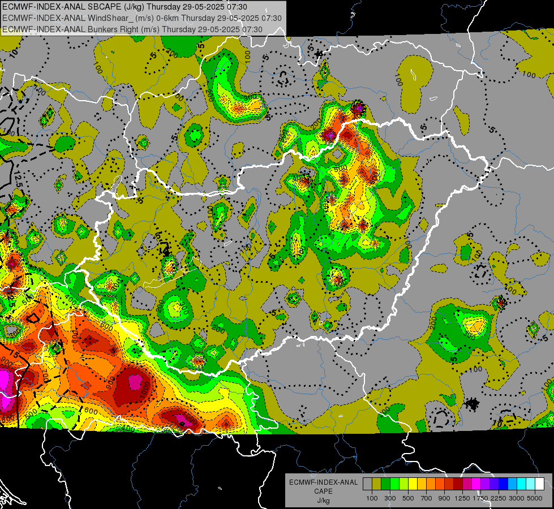The height and width of the screenshot is (509, 554).
Task: Click the 700 legend scale value
Action: point(427,498)
